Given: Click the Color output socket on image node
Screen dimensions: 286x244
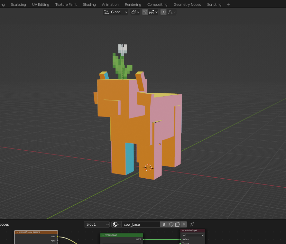Looking at the screenshot, I should pos(58,237).
